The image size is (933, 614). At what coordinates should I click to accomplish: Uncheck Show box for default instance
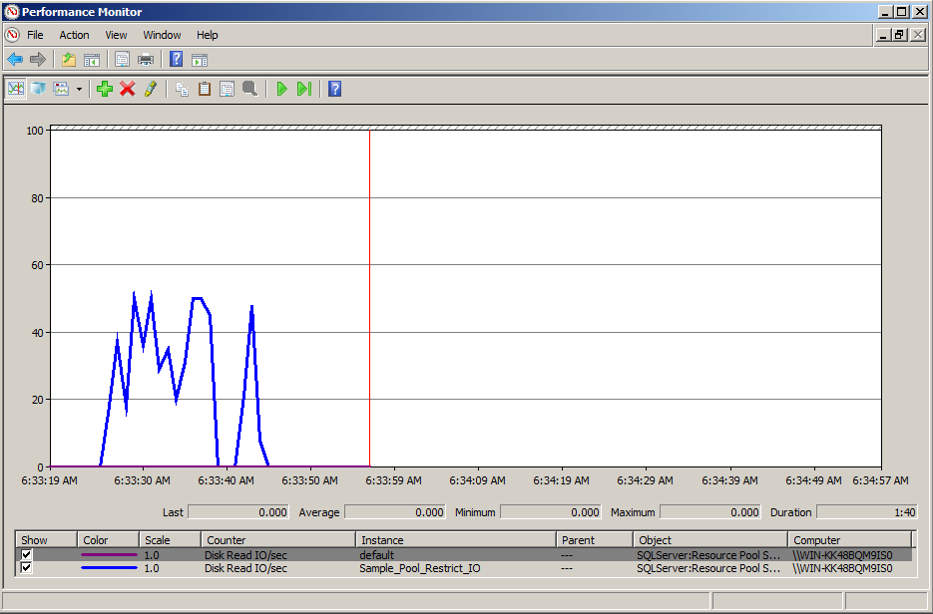[x=27, y=555]
